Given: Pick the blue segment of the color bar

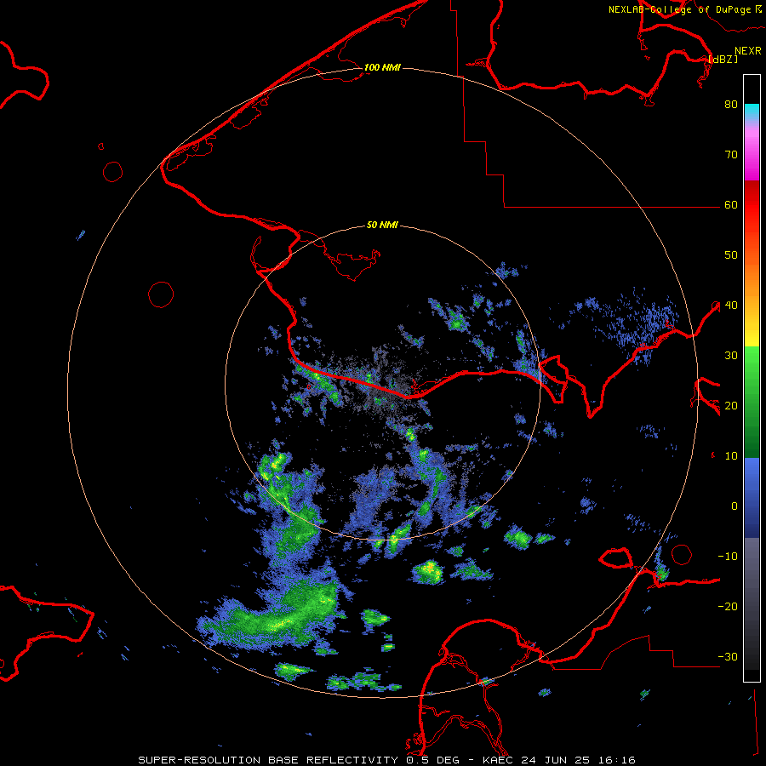Looking at the screenshot, I should tap(752, 497).
